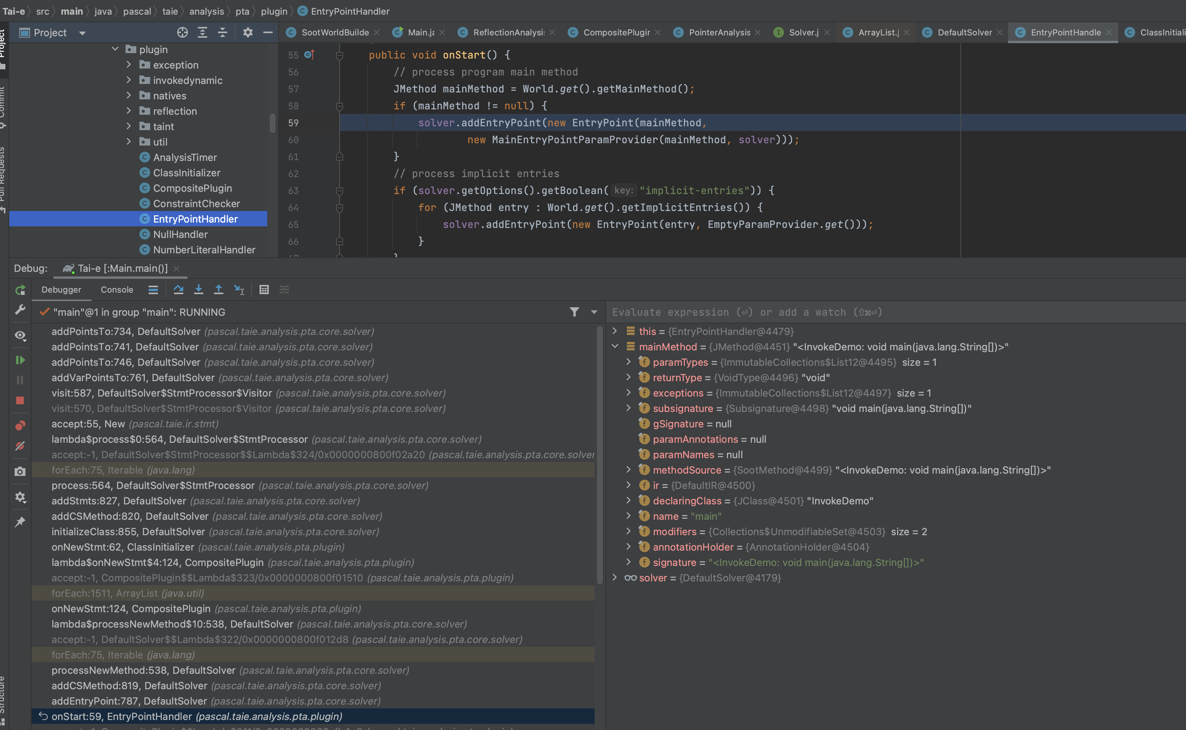Select the Debugger tab
The image size is (1186, 730).
(x=61, y=290)
